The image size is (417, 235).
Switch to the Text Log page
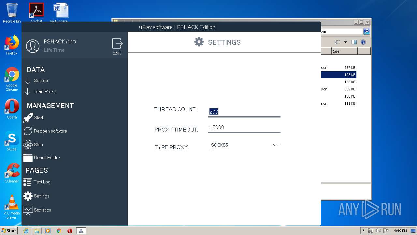(42, 182)
